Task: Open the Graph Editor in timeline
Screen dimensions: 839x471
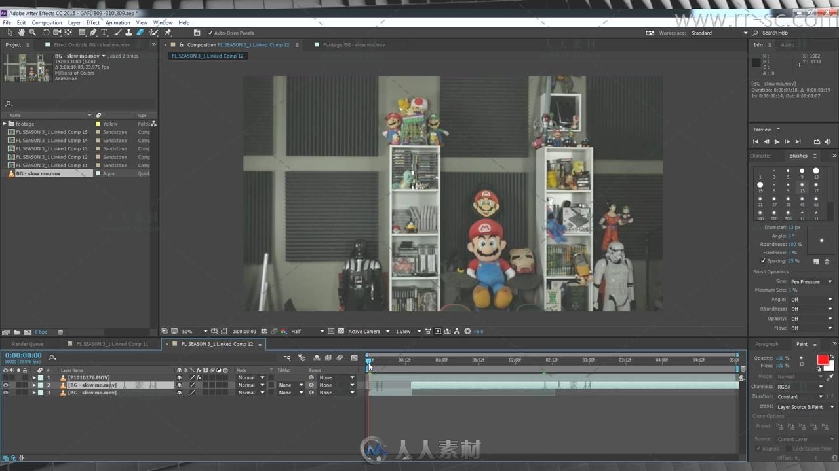Action: 355,358
